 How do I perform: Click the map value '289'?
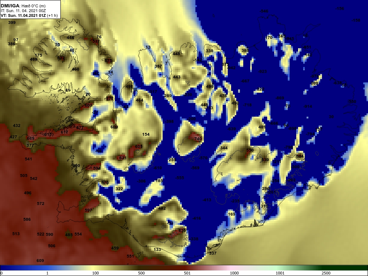168,96
